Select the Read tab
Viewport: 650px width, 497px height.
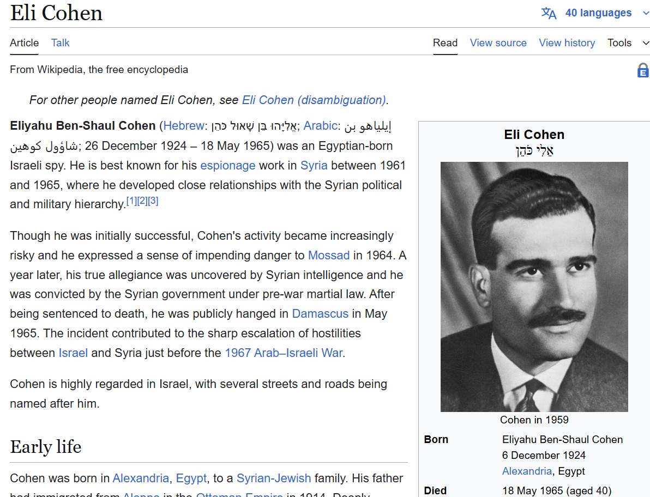[x=445, y=43]
